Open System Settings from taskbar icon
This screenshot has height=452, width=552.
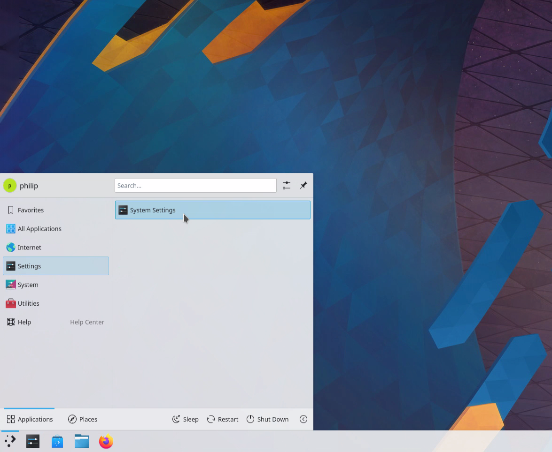[33, 441]
